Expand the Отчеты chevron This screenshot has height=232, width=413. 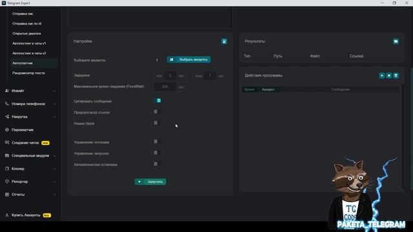click(x=54, y=195)
